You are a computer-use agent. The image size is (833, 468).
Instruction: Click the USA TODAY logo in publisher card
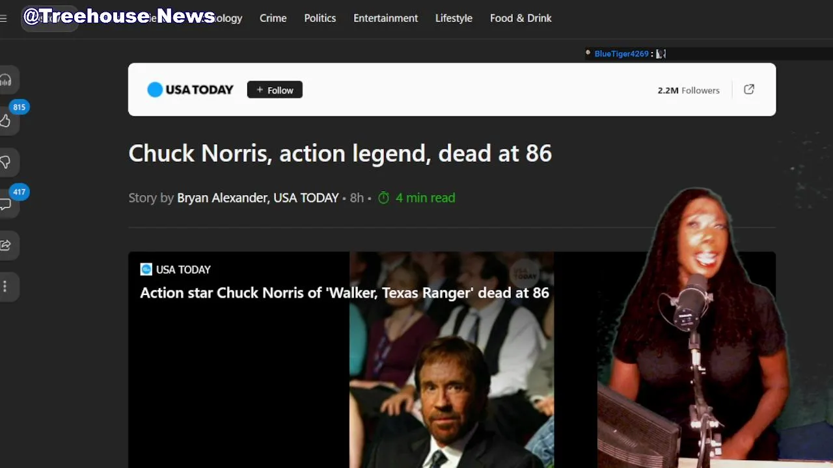point(190,90)
